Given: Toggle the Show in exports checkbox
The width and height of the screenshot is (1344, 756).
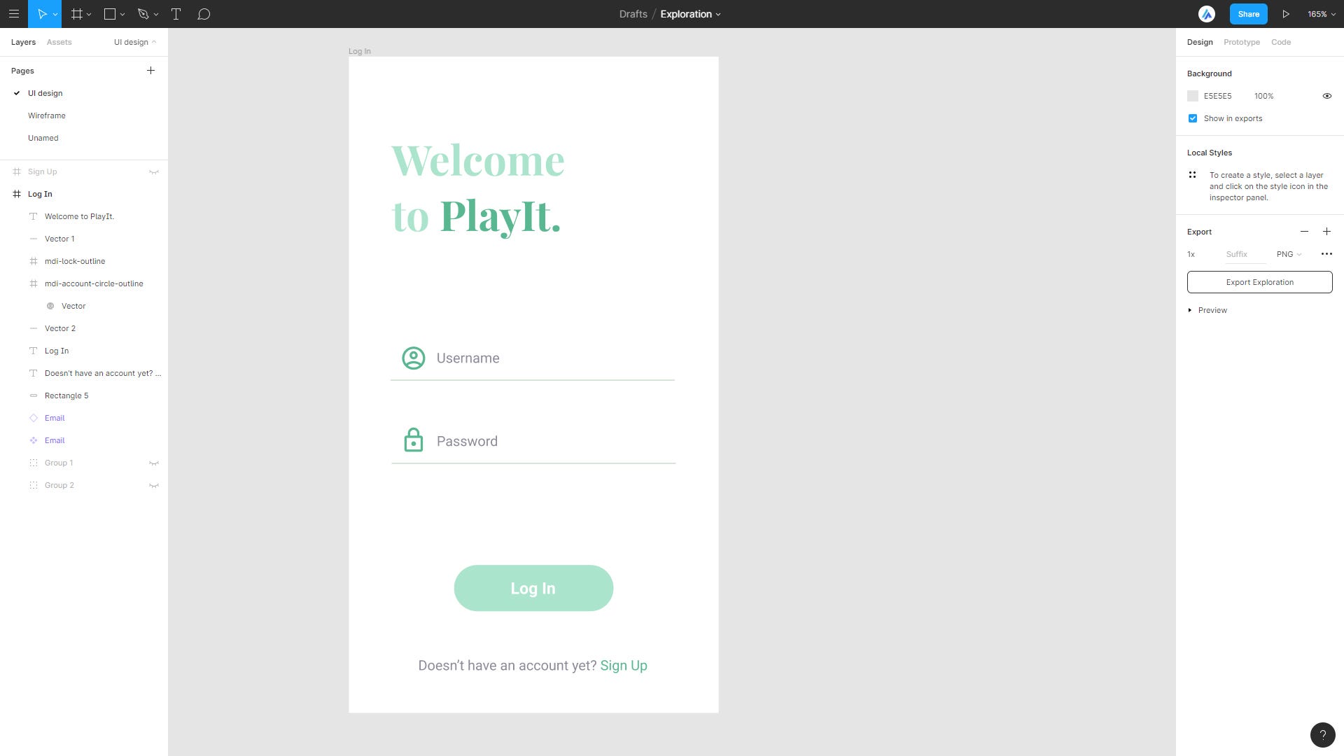Looking at the screenshot, I should coord(1193,118).
